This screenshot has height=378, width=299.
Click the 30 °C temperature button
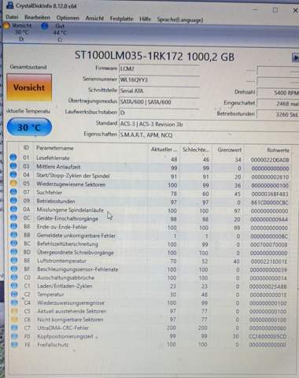[29, 128]
